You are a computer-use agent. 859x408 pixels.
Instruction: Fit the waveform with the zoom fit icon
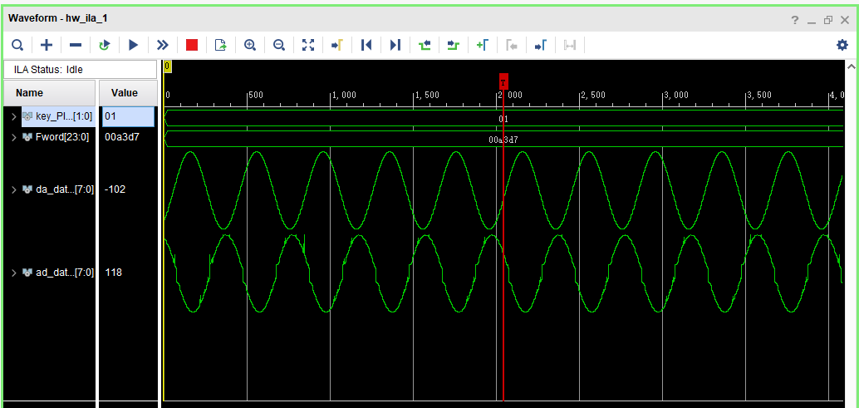coord(308,45)
